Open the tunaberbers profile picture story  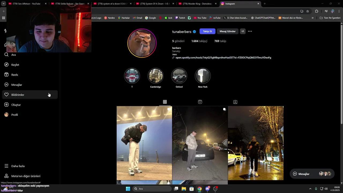pos(142,43)
